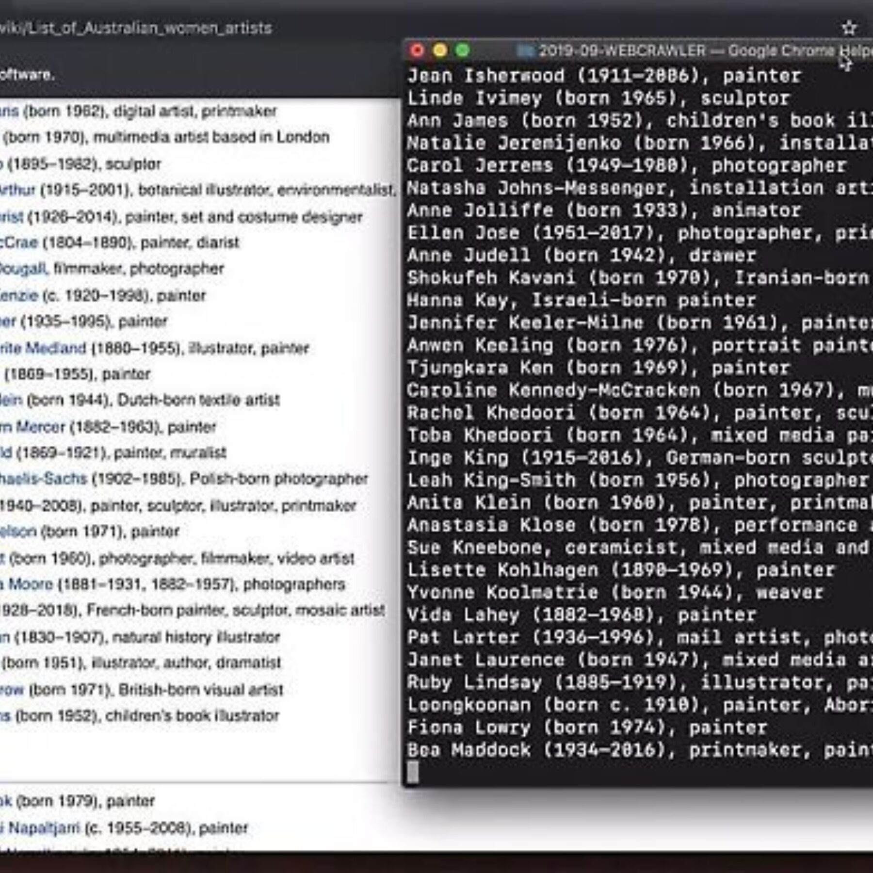Click the terminal line Yvonne Koolmatrie

click(x=615, y=592)
